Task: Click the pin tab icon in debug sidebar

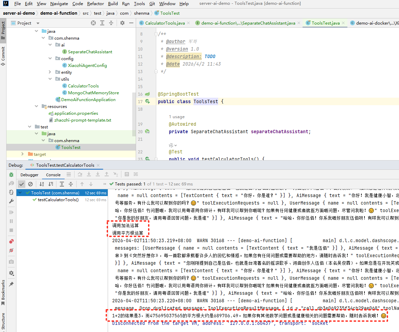Action: click(11, 284)
